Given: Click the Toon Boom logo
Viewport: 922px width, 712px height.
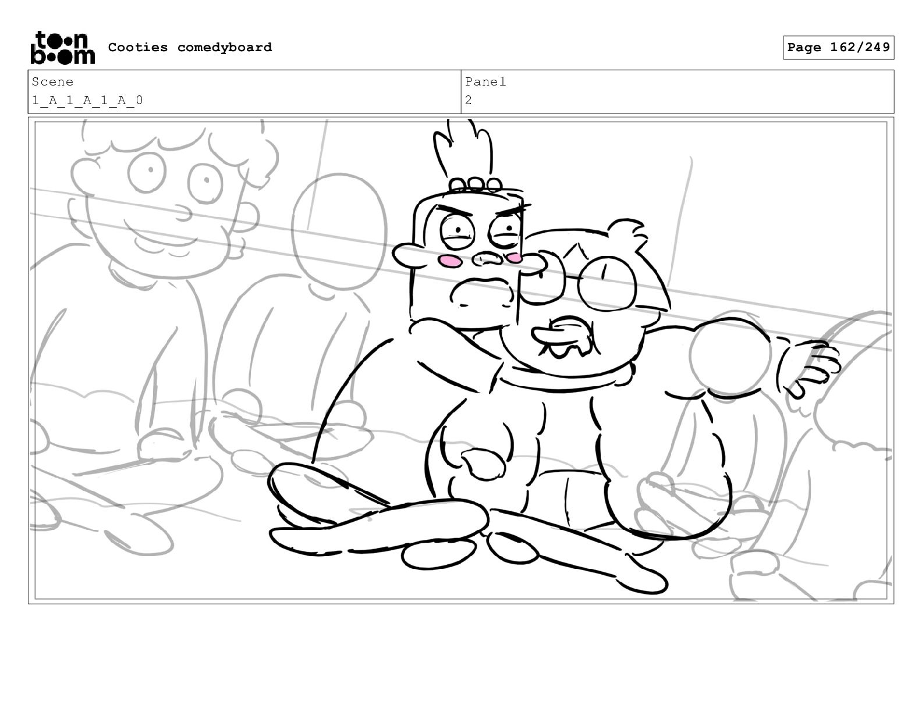Looking at the screenshot, I should coord(62,48).
